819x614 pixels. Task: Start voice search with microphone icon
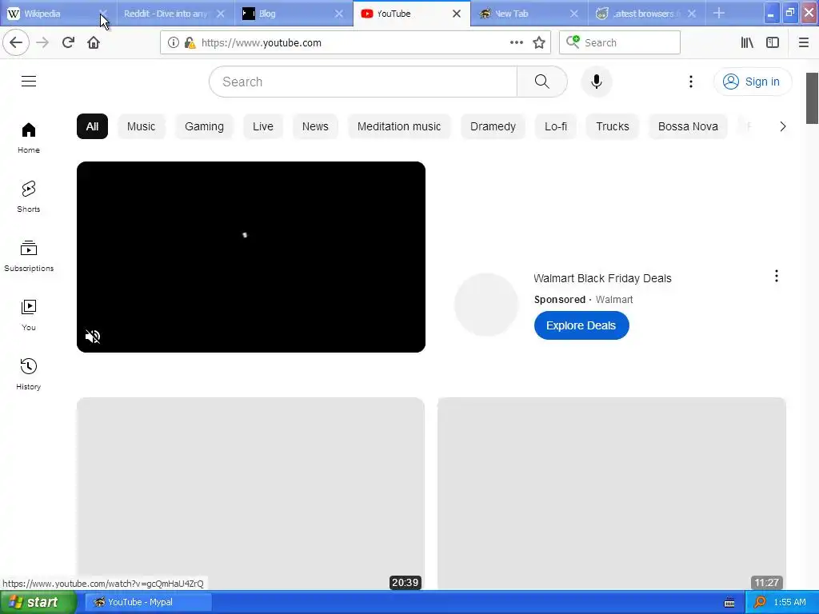(x=597, y=82)
